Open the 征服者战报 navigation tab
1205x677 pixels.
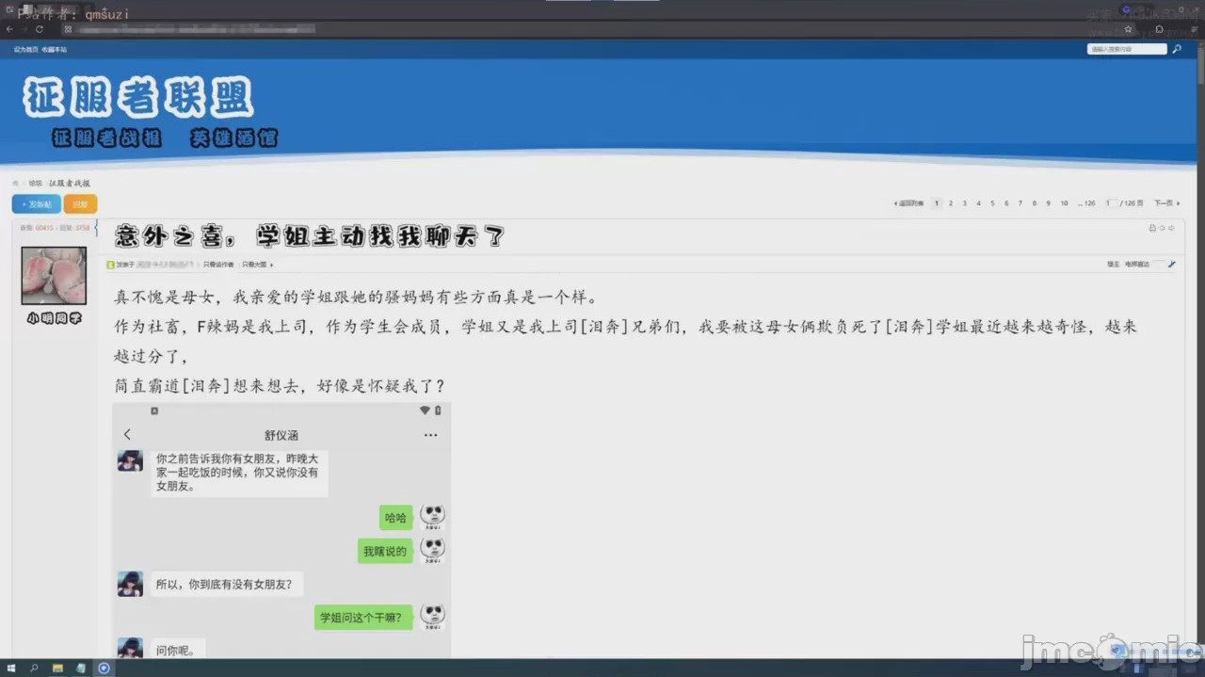[106, 138]
